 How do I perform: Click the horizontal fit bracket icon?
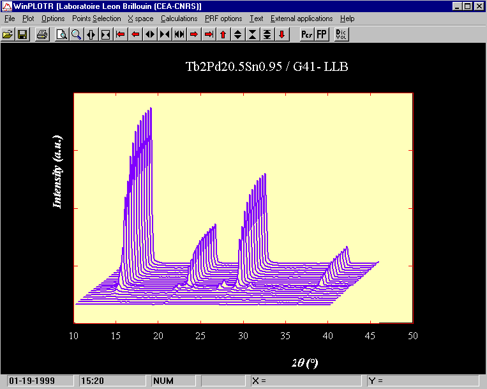tap(91, 34)
